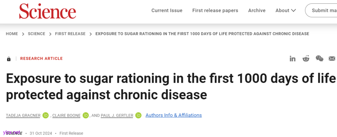
Task: Navigate to SCIENCE breadcrumb link
Action: tap(37, 34)
